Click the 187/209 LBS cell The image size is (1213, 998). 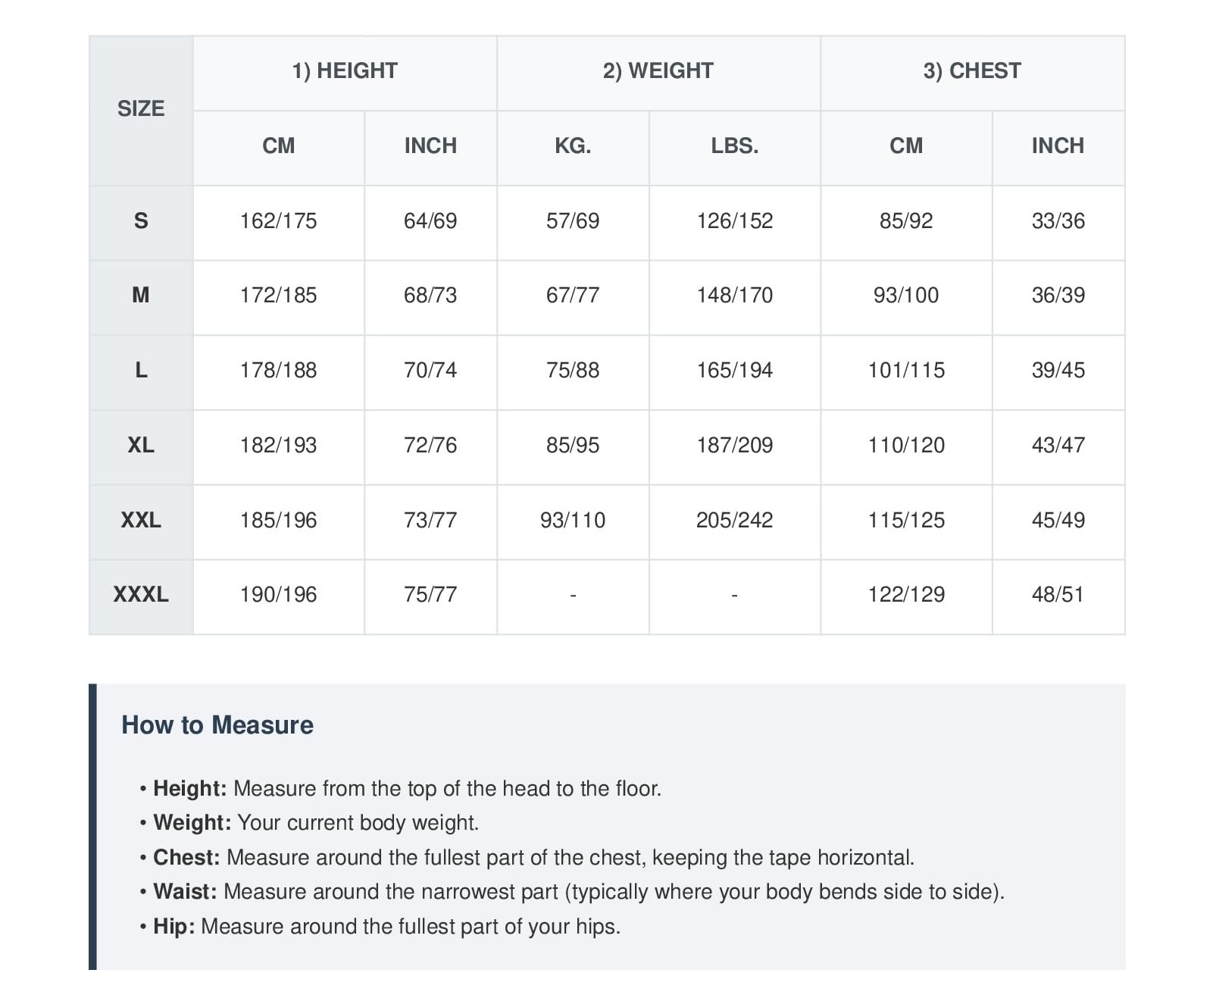click(x=735, y=447)
